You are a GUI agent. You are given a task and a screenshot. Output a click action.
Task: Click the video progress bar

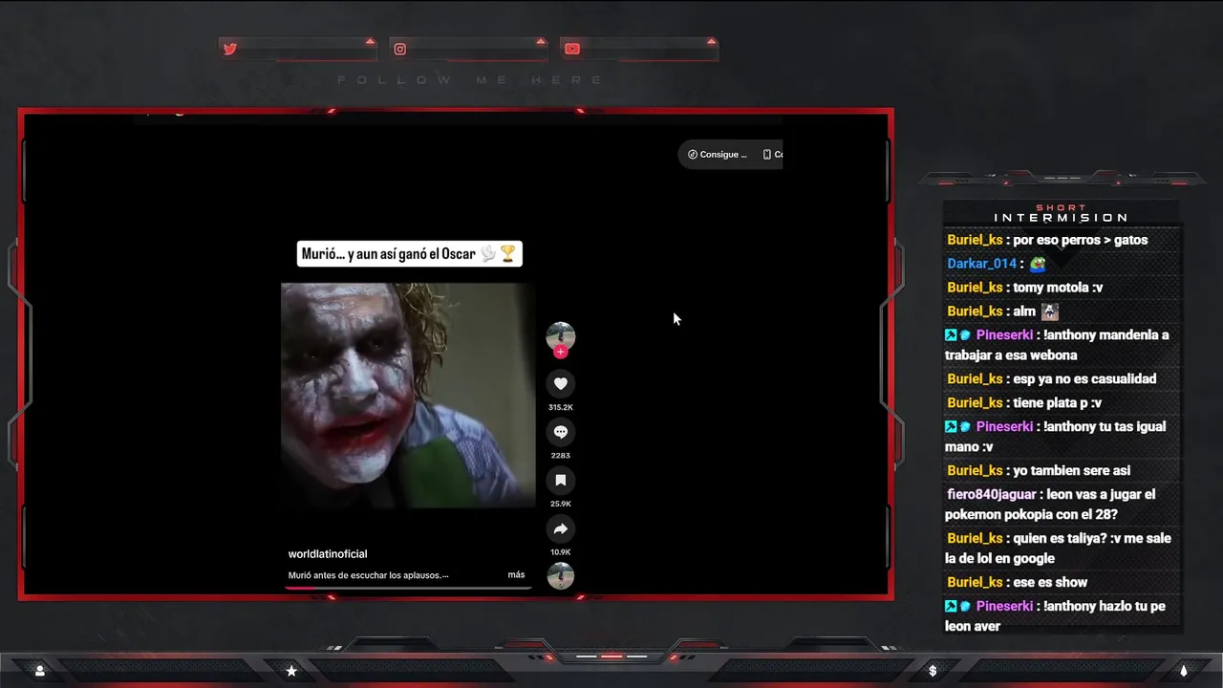[408, 588]
